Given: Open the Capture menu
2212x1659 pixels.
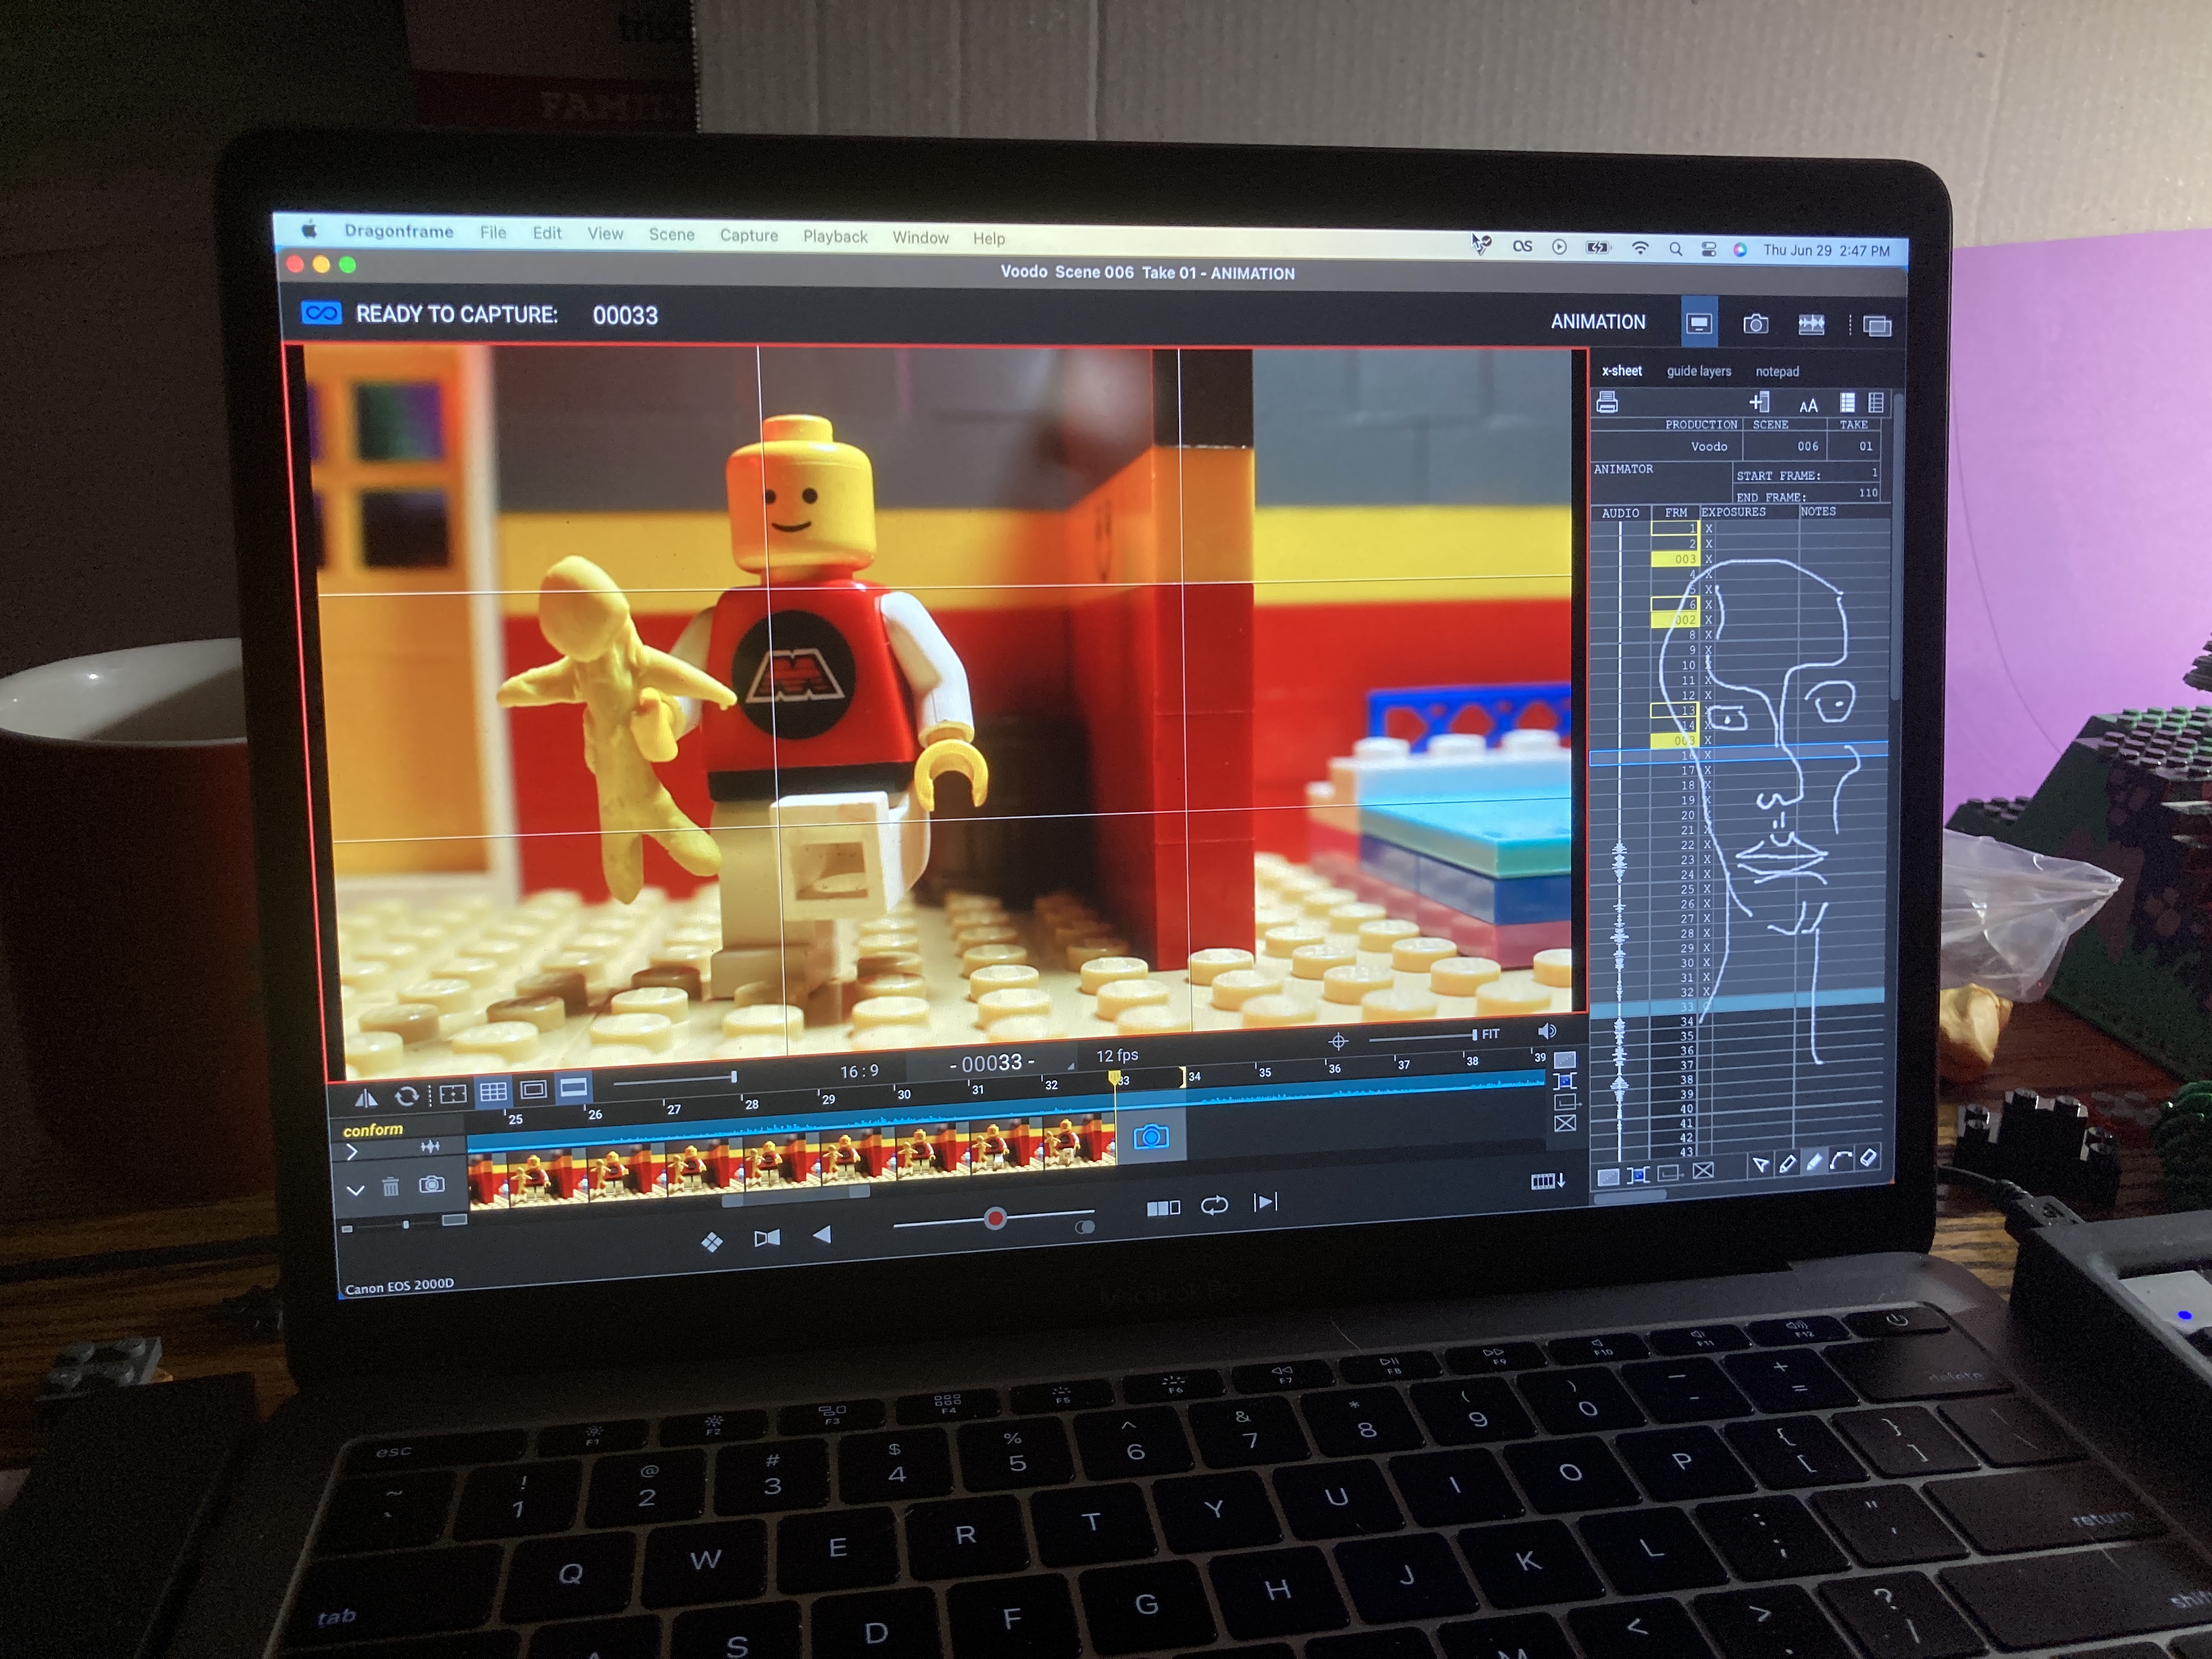Looking at the screenshot, I should point(748,235).
